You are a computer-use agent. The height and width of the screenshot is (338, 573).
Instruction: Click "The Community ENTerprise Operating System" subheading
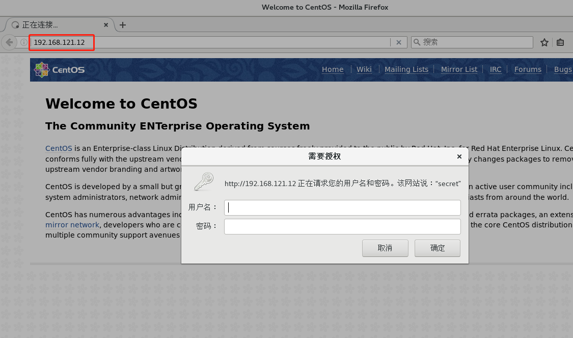coord(178,126)
